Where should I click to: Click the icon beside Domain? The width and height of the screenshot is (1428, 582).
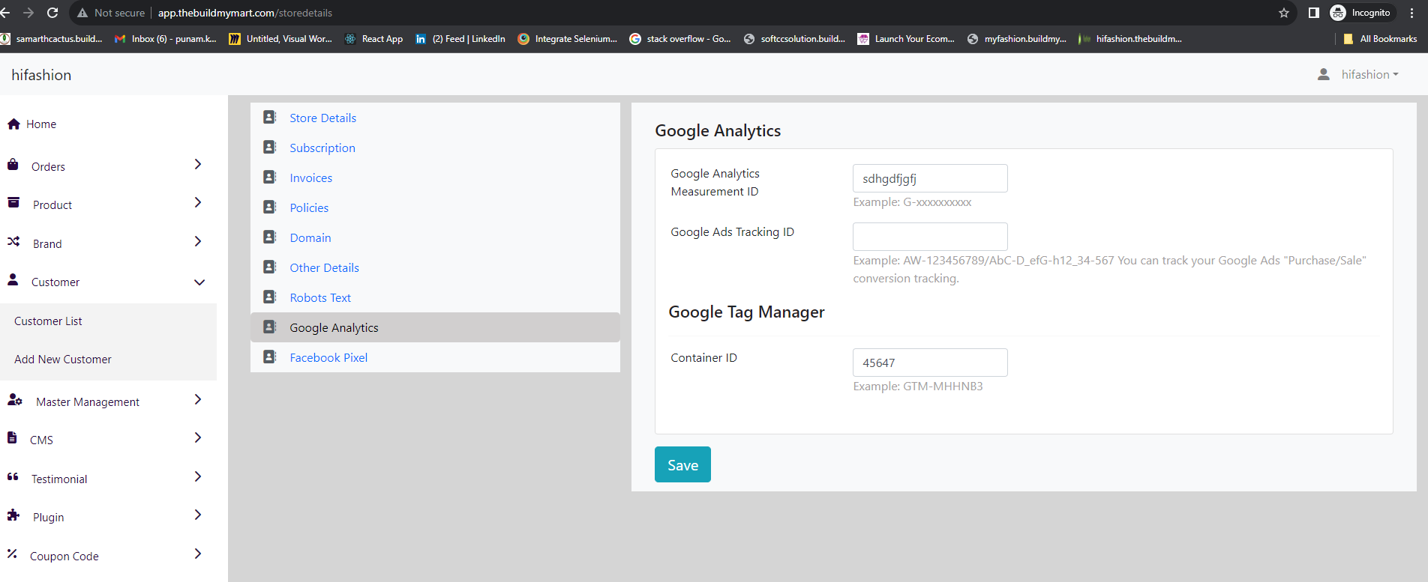tap(270, 237)
